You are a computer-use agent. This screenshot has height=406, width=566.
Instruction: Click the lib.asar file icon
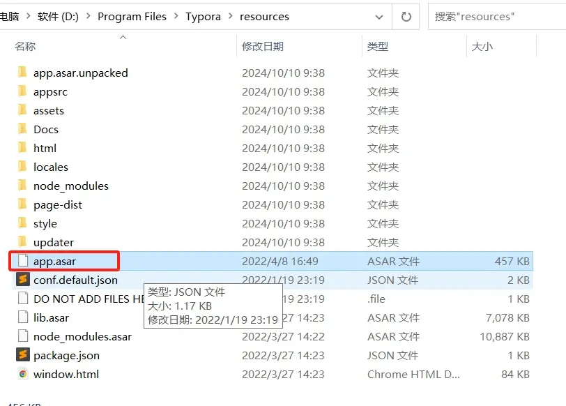coord(23,317)
